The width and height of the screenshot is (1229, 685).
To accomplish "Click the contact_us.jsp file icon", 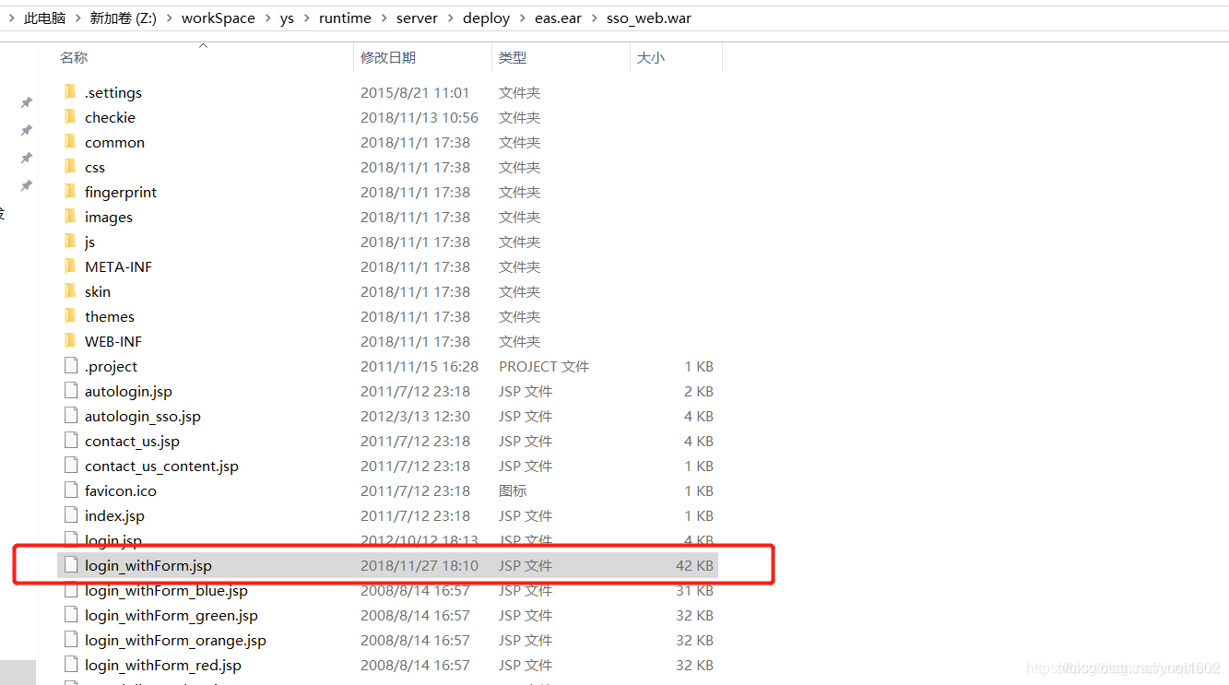I will coord(71,441).
